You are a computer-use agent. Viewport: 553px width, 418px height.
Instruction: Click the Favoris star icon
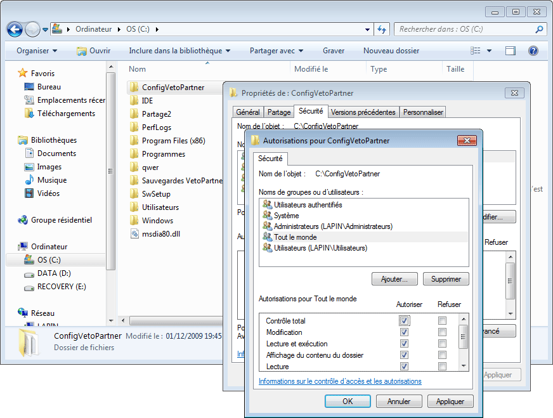click(23, 73)
